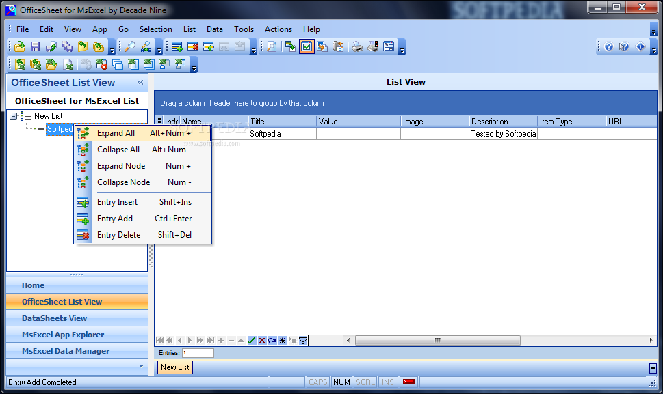Screen dimensions: 663x394
Task: Click the red X cancel icon in navigator
Action: 262,341
